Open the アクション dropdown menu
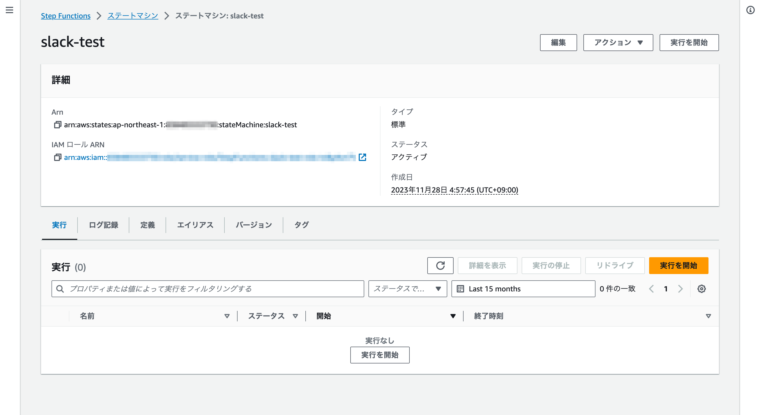 [x=618, y=43]
